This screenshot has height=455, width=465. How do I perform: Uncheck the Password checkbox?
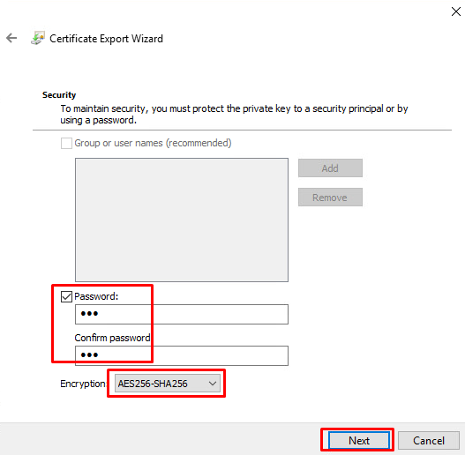tap(66, 296)
